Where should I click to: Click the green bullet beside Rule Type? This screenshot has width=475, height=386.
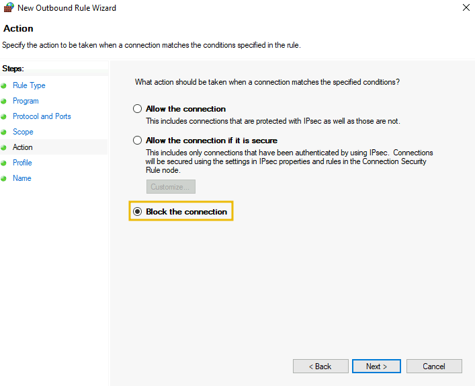coord(3,86)
